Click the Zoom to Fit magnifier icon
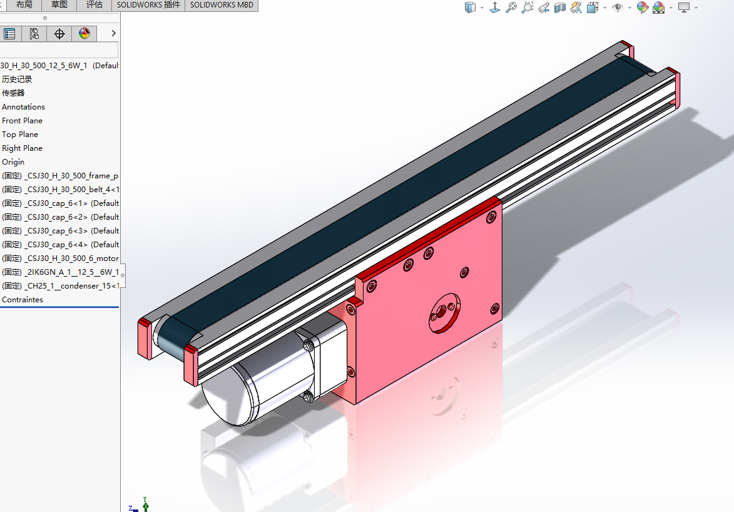Screen dimensions: 734x512 tap(511, 8)
